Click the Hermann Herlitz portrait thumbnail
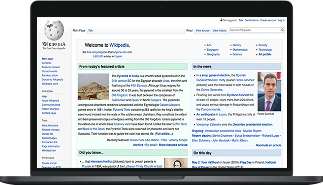Image resolution: width=323 pixels, height=185 pixels. [x=176, y=163]
